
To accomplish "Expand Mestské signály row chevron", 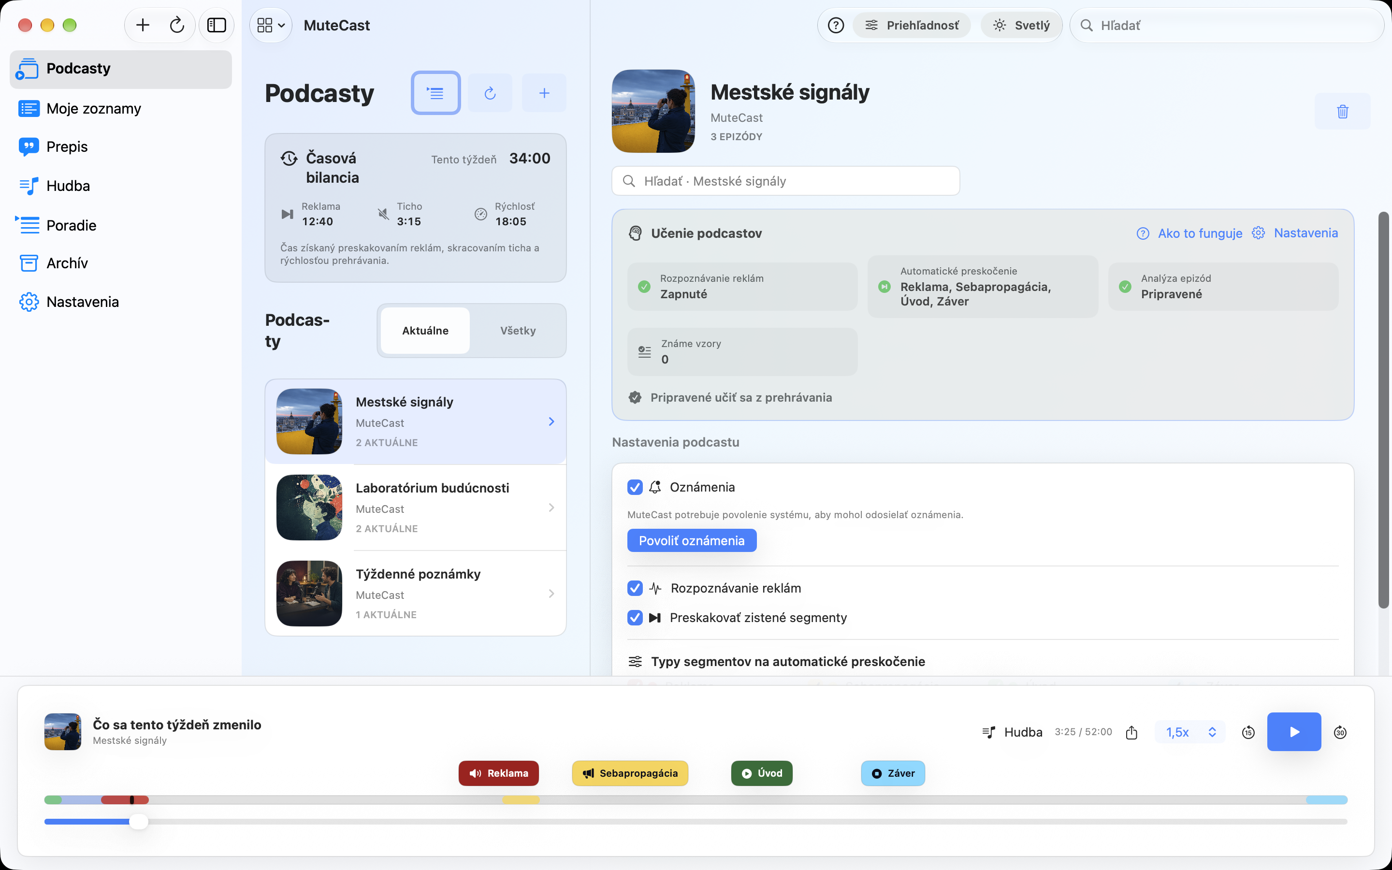I will 551,422.
